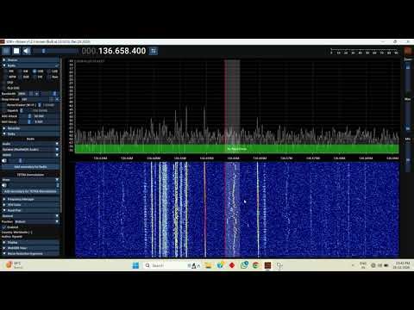Toggle the side menu with the hamburger icon
Screen dimensions: 414x310
click(6, 51)
